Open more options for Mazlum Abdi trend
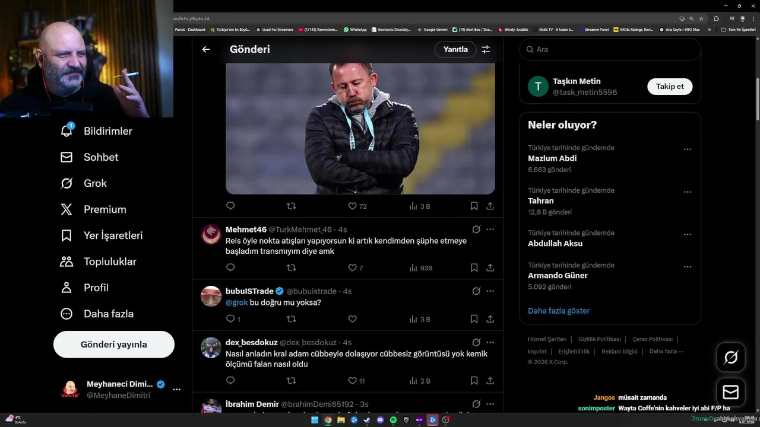The width and height of the screenshot is (760, 427). [688, 149]
